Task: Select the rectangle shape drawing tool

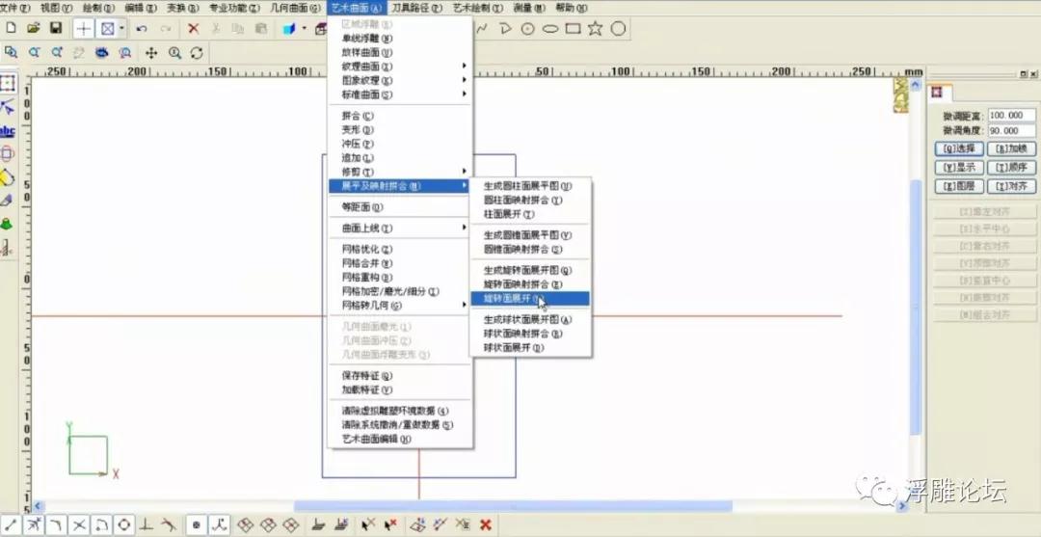Action: 574,29
